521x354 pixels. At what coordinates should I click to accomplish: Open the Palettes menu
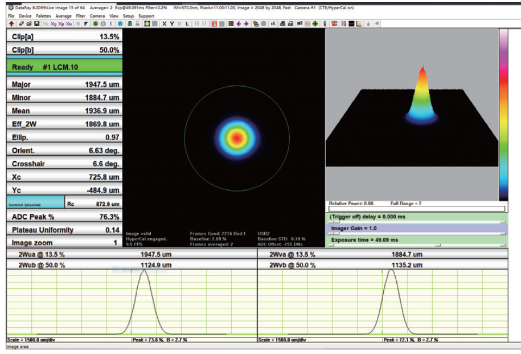[x=43, y=16]
